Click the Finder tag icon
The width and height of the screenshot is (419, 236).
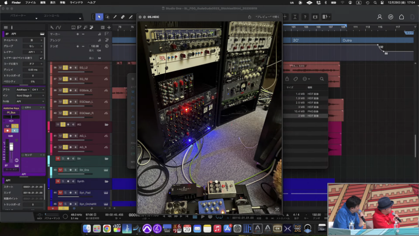pos(295,79)
